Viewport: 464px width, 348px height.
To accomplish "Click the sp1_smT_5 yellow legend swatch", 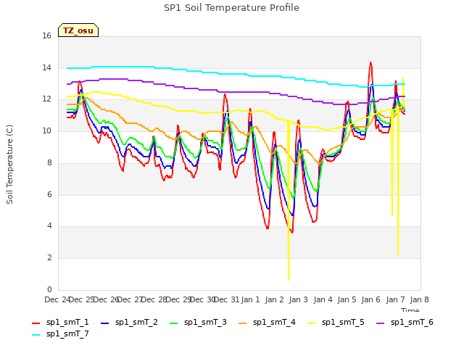I will click(311, 323).
